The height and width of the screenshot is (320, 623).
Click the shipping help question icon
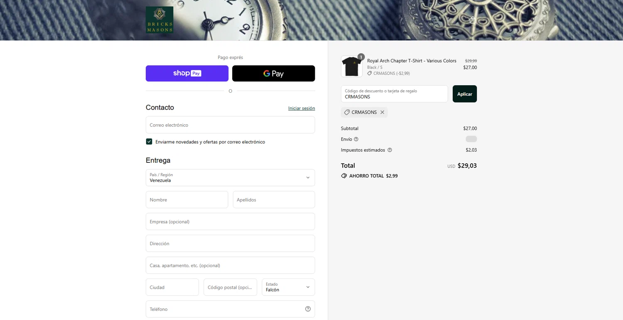click(356, 139)
